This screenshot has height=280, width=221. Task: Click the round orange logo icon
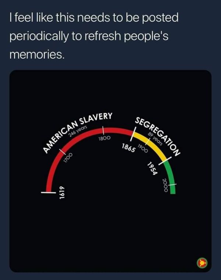coord(201,262)
